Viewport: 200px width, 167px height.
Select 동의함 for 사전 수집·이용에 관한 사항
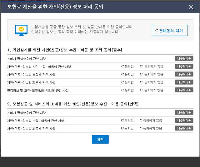(x=122, y=66)
